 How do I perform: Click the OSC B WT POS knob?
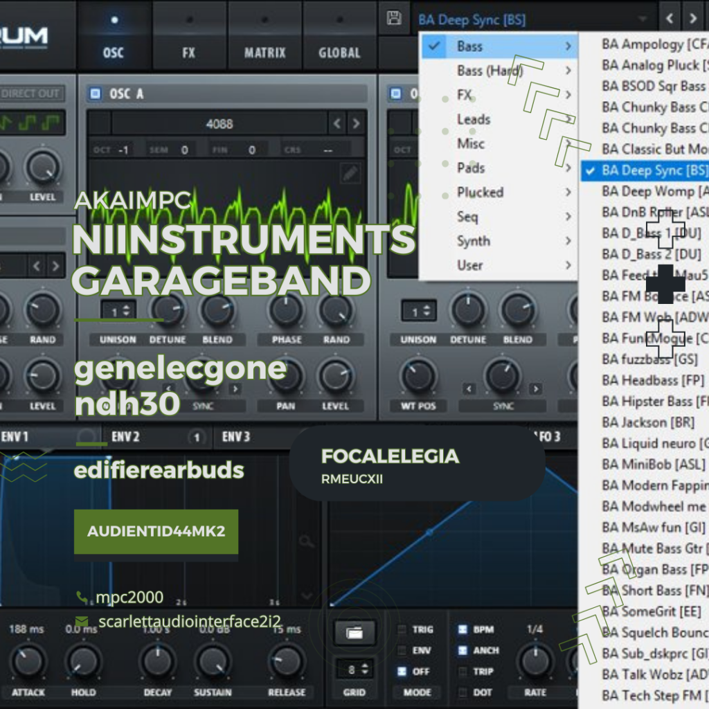pos(418,376)
